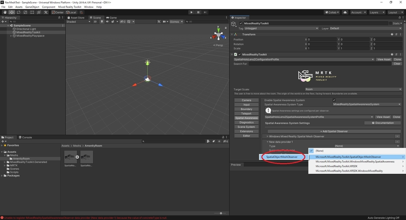Click the scene orientation gizmo

[x=219, y=35]
